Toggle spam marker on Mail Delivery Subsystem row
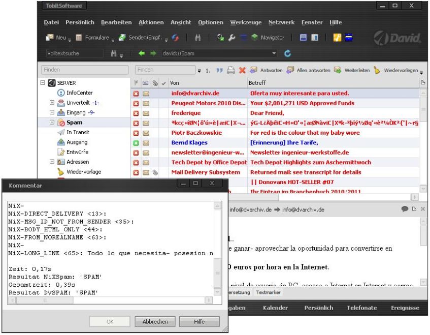430x335 pixels. (136, 173)
